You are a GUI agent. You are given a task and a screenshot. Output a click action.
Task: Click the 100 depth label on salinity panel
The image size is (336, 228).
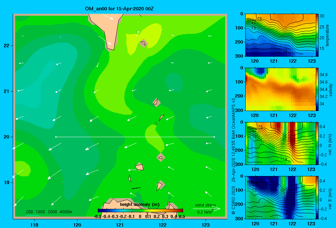(x=239, y=82)
